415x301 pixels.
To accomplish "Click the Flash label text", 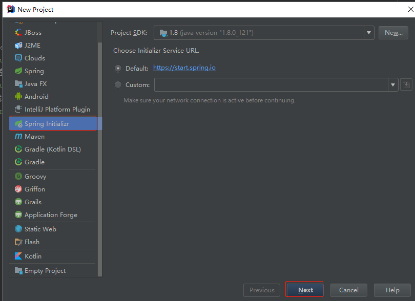I will point(32,242).
